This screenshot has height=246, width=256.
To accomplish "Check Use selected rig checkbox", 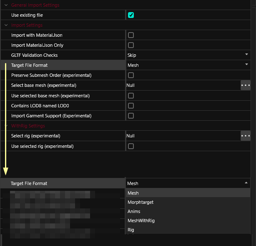I will (x=131, y=146).
